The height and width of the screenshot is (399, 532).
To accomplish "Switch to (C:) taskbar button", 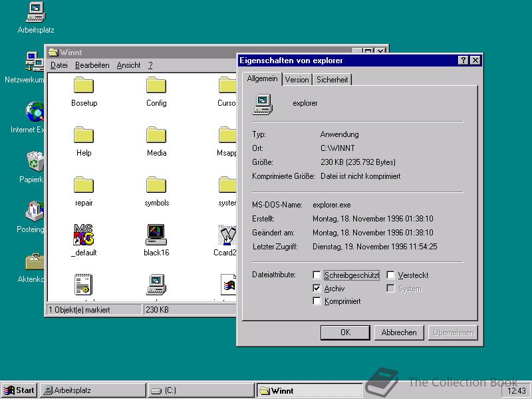I will coord(201,390).
